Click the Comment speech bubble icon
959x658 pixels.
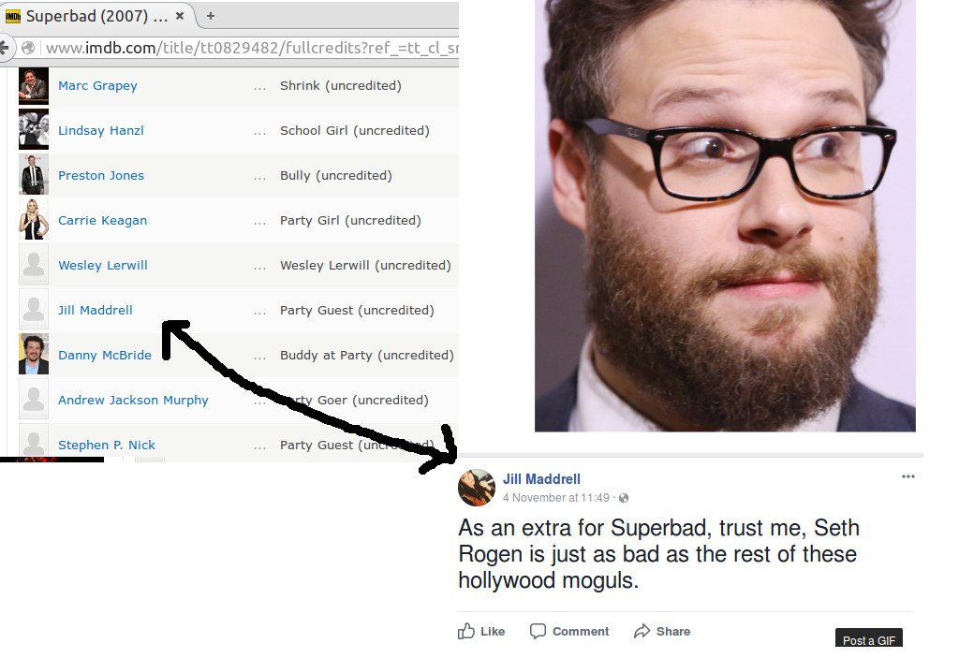(x=538, y=631)
